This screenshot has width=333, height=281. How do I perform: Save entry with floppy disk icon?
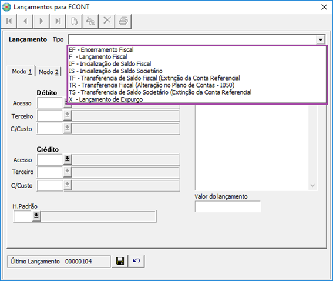[120, 261]
